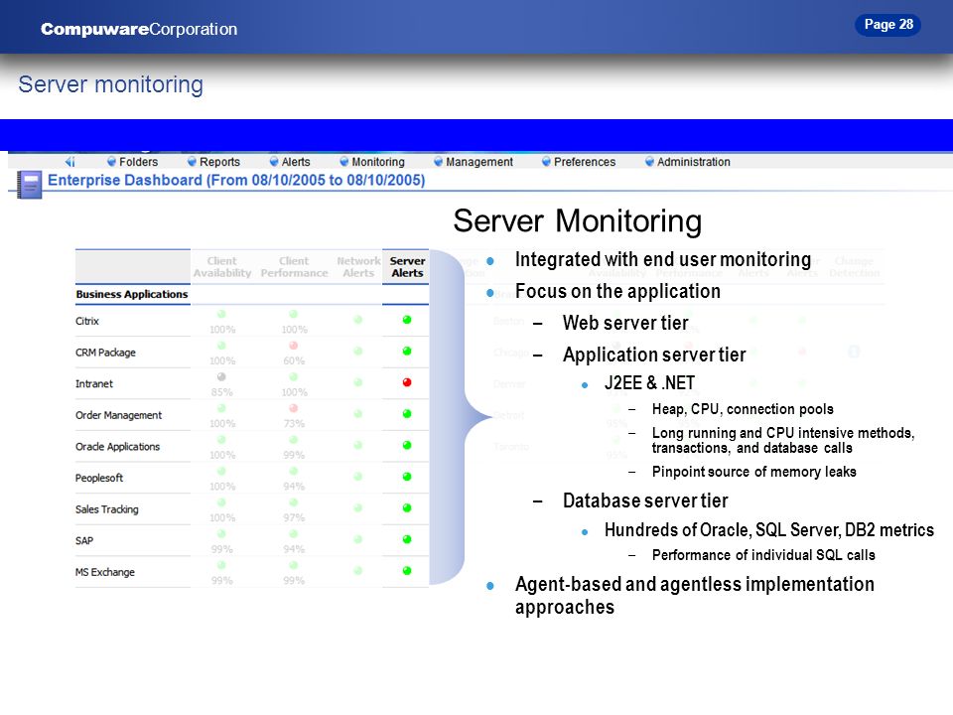Screen dimensions: 953x715
Task: Click the Oracle Applications row label
Action: [x=117, y=447]
